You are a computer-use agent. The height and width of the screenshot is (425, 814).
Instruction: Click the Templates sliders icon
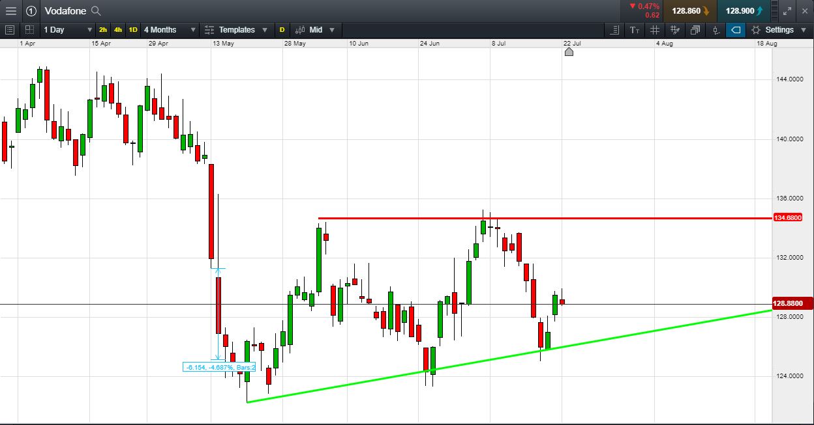tap(209, 30)
